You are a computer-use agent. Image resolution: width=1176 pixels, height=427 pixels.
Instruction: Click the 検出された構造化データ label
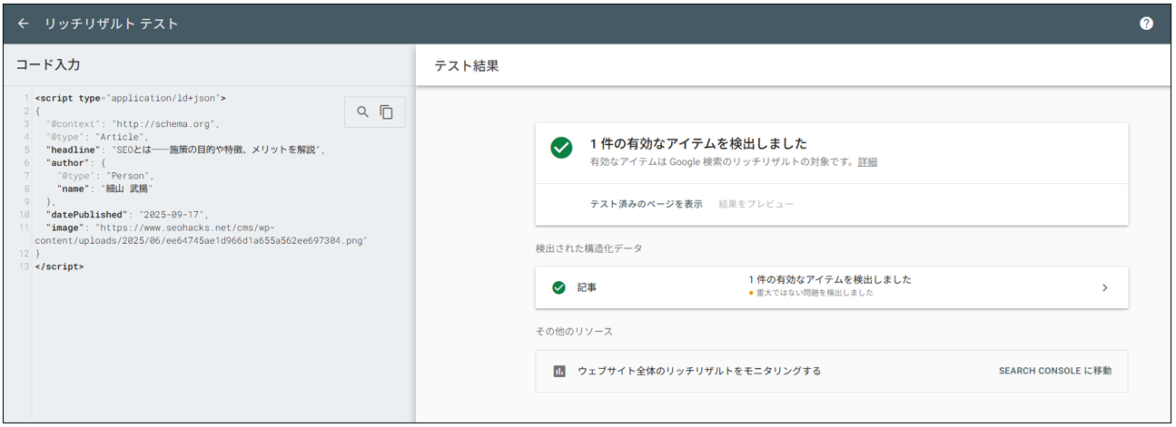pos(588,248)
